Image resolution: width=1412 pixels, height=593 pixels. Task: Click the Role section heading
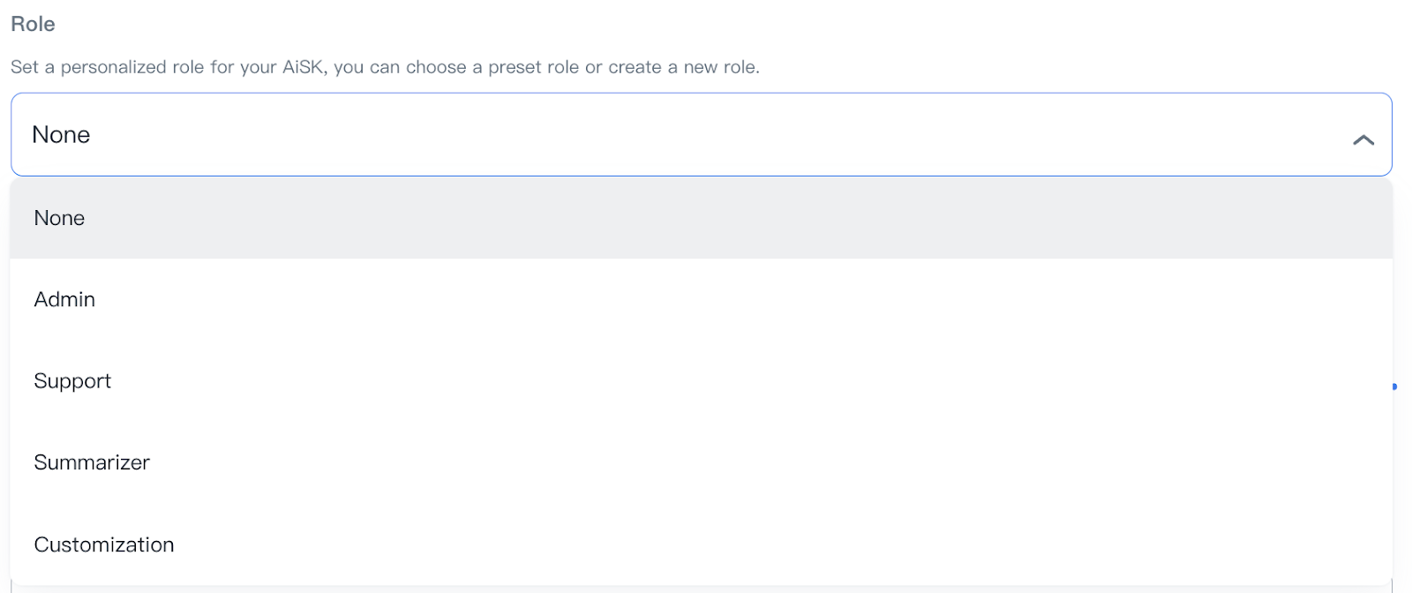tap(33, 24)
